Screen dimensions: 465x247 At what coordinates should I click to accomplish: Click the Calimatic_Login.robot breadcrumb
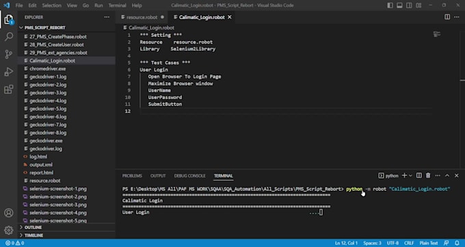149,27
